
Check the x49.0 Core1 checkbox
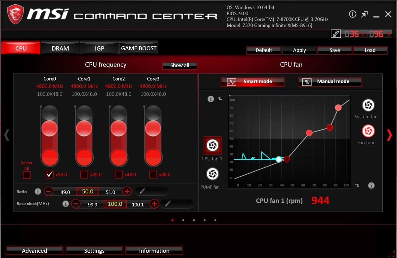click(x=84, y=174)
